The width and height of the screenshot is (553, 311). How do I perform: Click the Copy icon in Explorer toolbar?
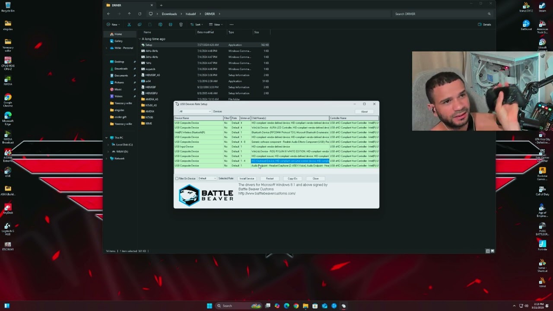[x=139, y=25]
